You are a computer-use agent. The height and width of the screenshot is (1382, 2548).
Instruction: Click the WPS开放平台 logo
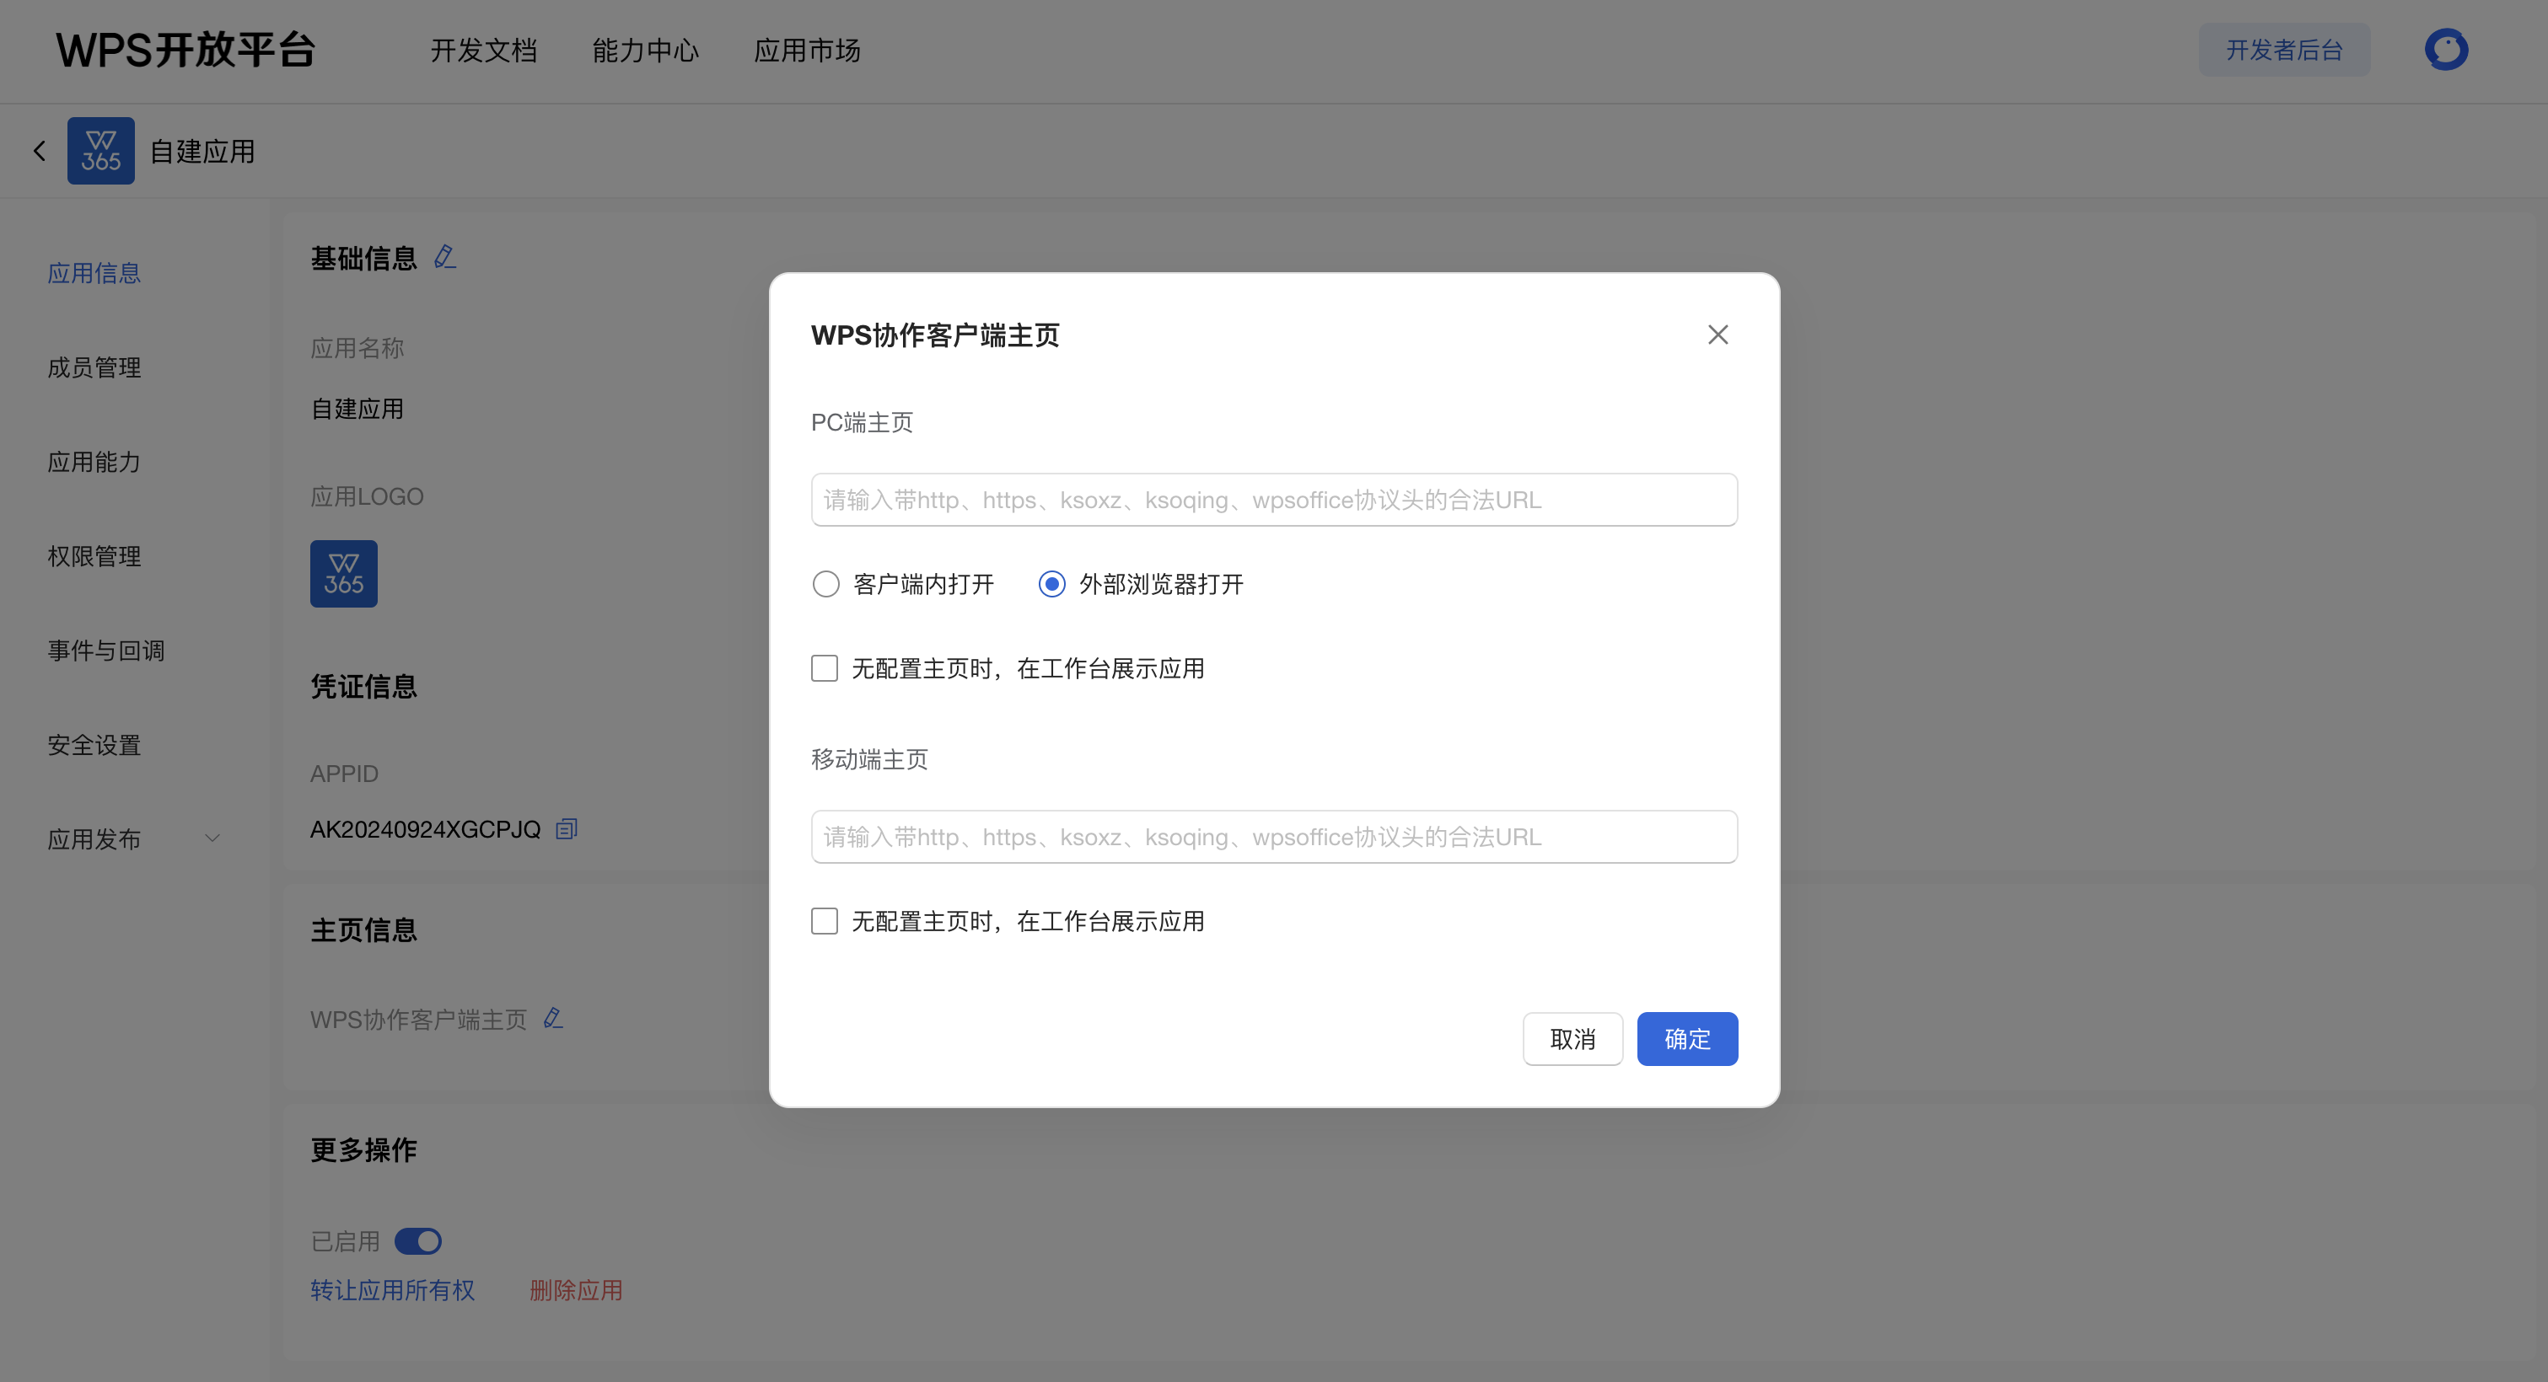pyautogui.click(x=186, y=50)
